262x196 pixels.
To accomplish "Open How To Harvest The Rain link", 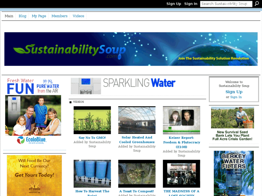I will [92, 193].
